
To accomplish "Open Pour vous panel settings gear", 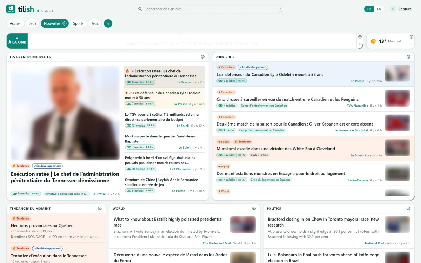I will pyautogui.click(x=408, y=57).
